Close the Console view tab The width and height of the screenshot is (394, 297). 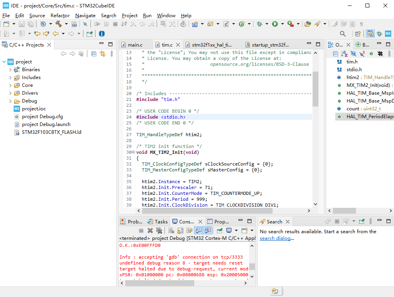200,222
